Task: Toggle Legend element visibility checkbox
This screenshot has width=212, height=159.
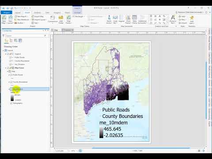Action: click(8, 54)
